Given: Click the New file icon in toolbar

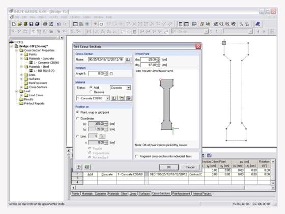Looking at the screenshot, I should pos(14,24).
